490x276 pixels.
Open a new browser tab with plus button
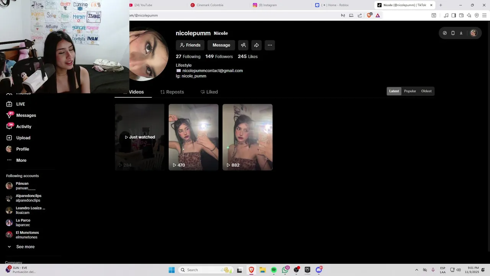click(441, 5)
